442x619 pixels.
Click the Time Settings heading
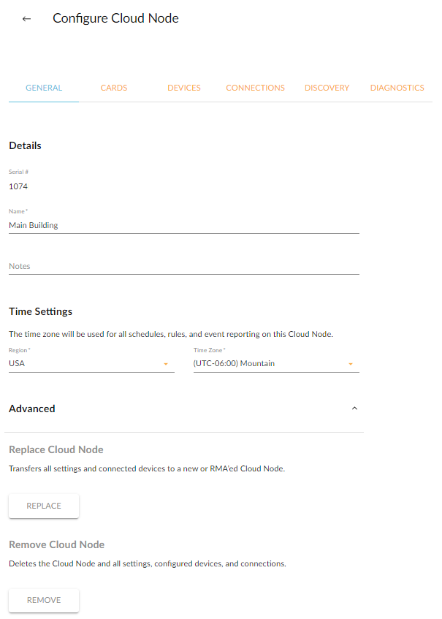pyautogui.click(x=39, y=311)
